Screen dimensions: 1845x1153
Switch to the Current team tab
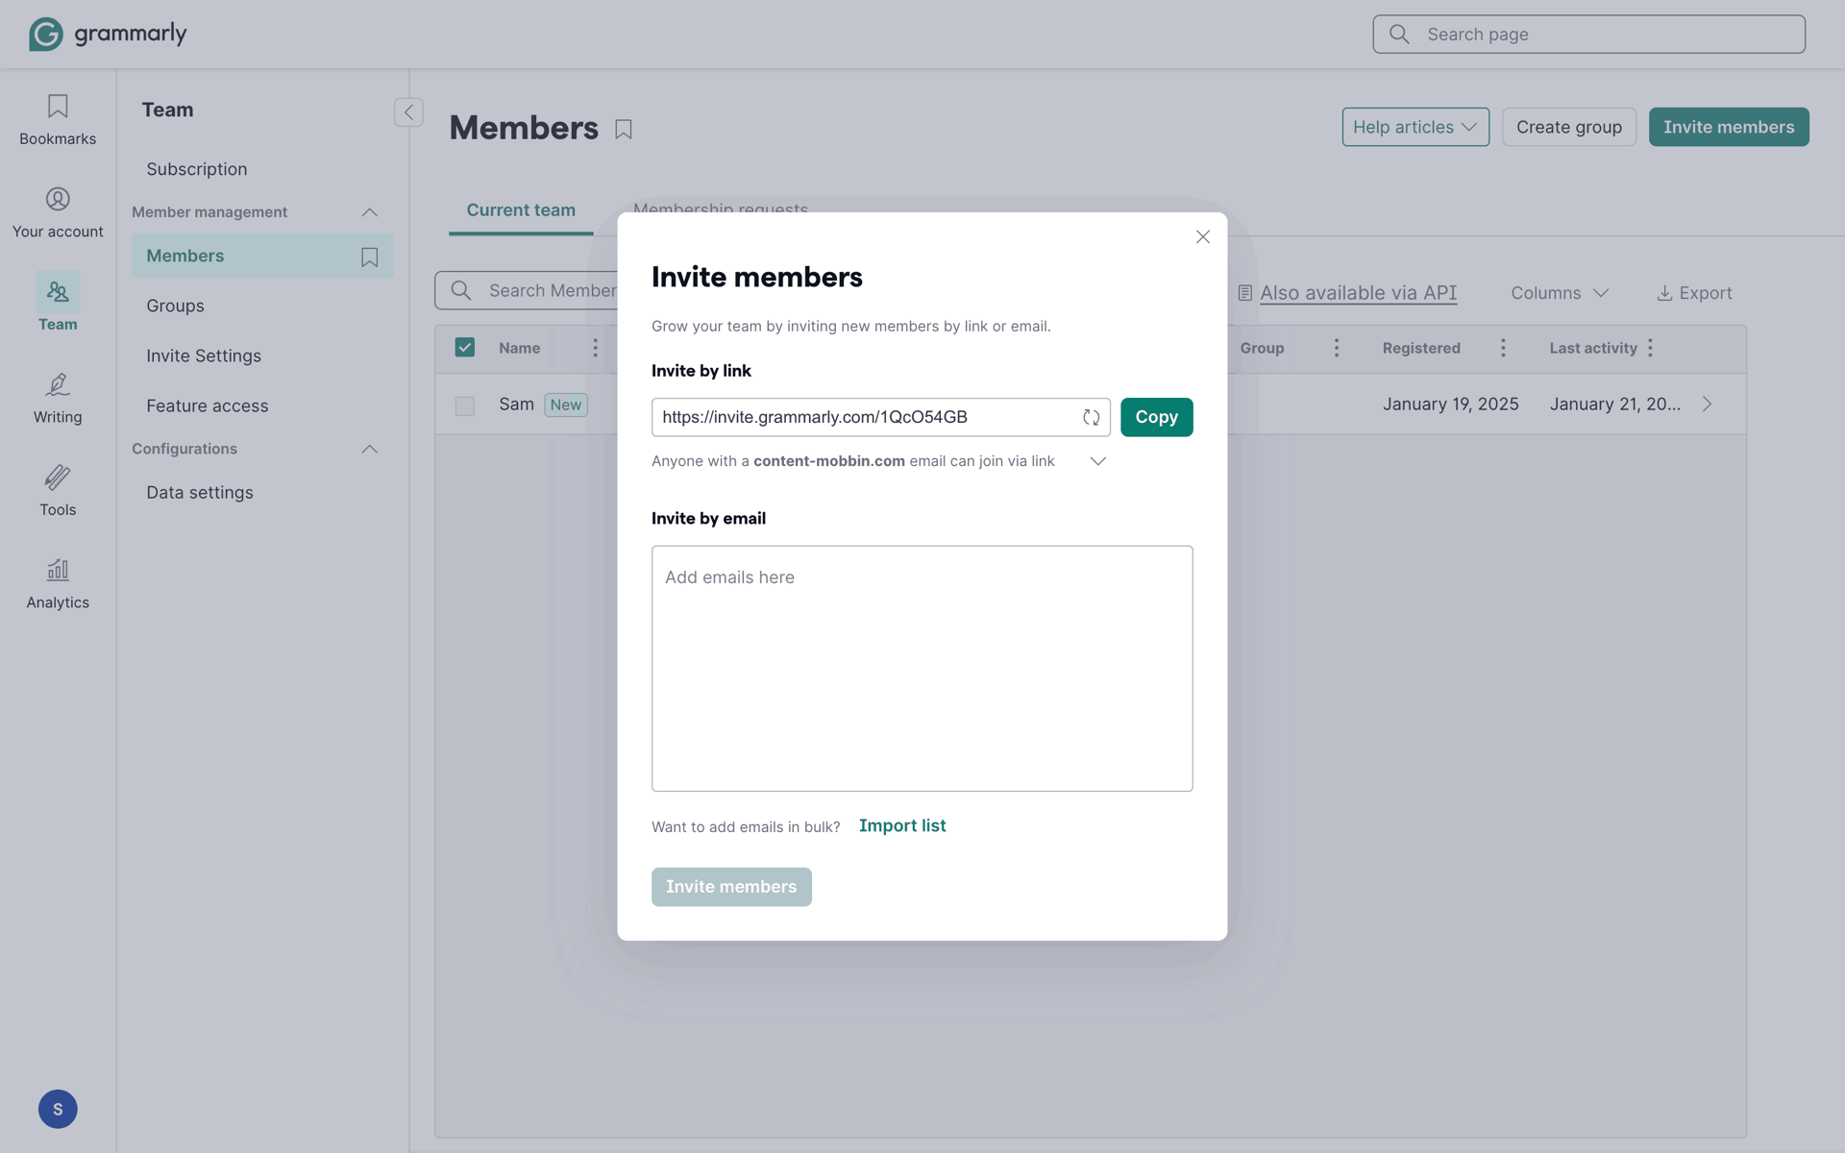[x=521, y=210]
